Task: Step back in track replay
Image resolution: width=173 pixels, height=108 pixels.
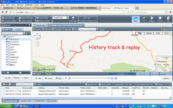Action: (69, 78)
